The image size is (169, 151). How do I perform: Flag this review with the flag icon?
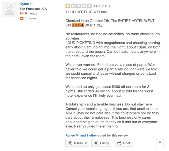click(x=160, y=143)
